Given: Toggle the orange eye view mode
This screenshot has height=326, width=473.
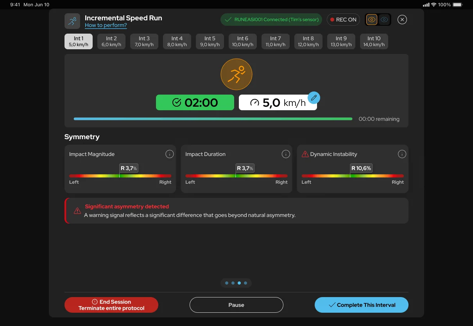Looking at the screenshot, I should 372,20.
